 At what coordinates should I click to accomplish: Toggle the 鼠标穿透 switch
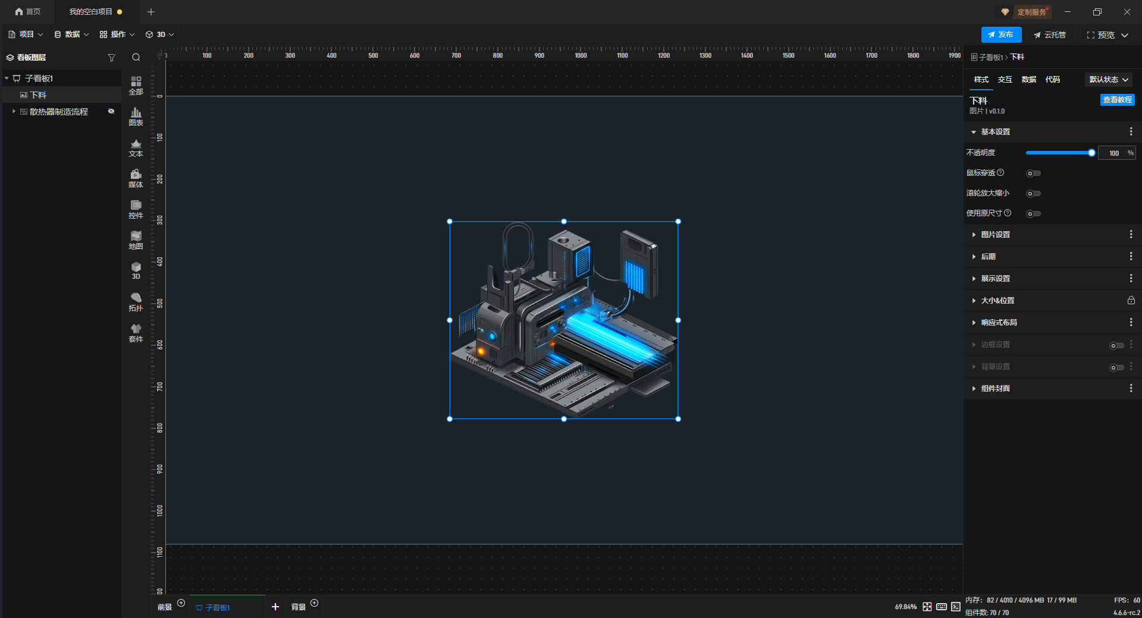click(1033, 174)
